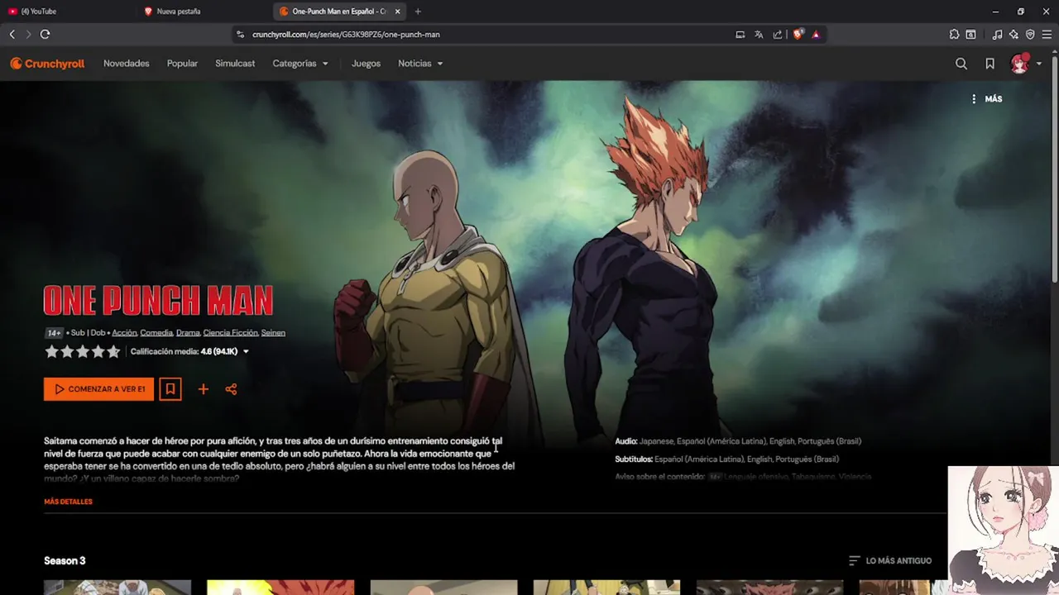This screenshot has height=595, width=1059.
Task: Click the Comedia genre link
Action: point(156,333)
